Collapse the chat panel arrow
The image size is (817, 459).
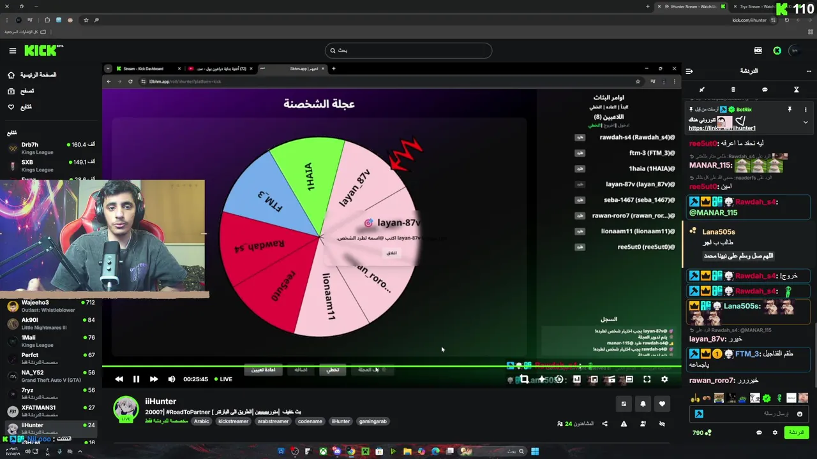(x=689, y=71)
